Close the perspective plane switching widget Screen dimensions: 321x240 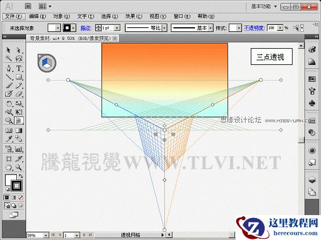click(x=39, y=56)
